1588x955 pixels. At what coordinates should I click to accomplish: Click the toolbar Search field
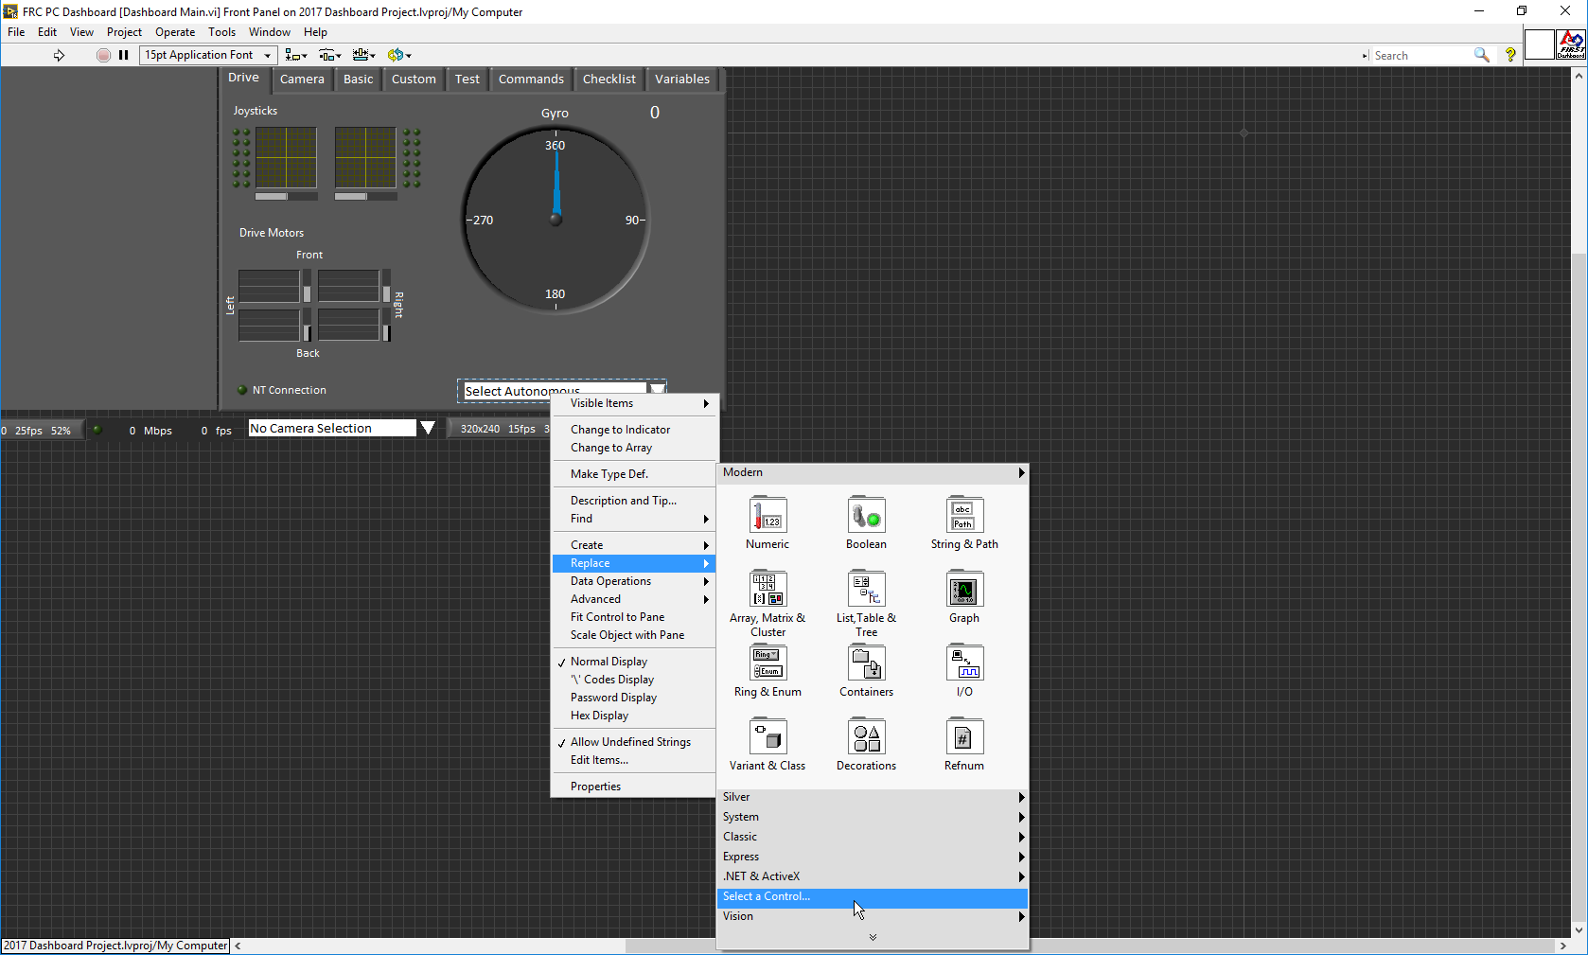coord(1421,55)
